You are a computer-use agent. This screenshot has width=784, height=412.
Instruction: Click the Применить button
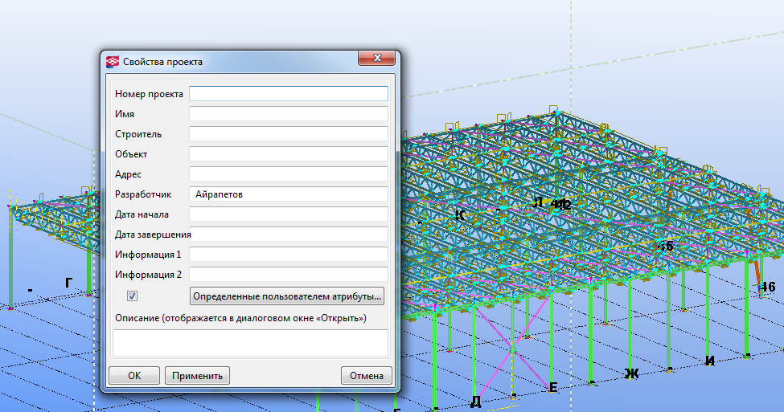[197, 375]
